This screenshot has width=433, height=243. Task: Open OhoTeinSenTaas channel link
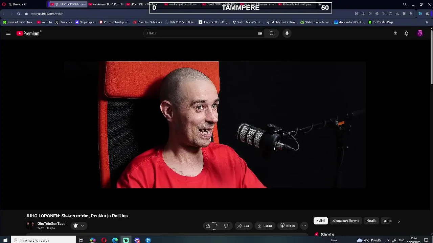[51, 224]
